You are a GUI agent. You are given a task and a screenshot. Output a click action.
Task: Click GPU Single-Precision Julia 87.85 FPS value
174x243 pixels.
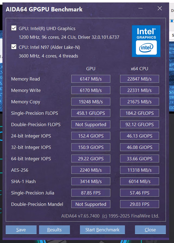[x=91, y=193]
